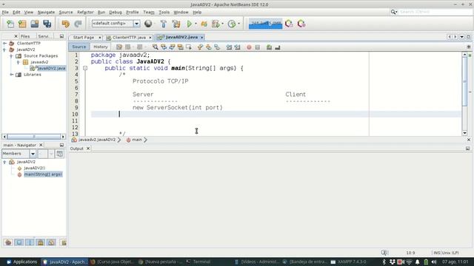Toggle the Show Inherited Members filter
Viewport: 474px width, 266px height.
(8, 242)
